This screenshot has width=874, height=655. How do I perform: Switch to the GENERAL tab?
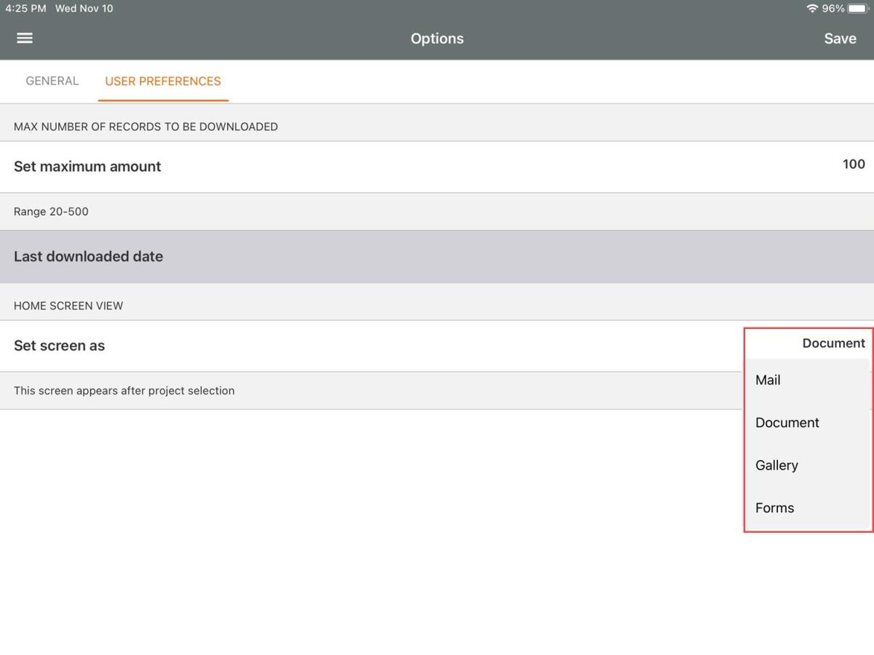(x=52, y=81)
